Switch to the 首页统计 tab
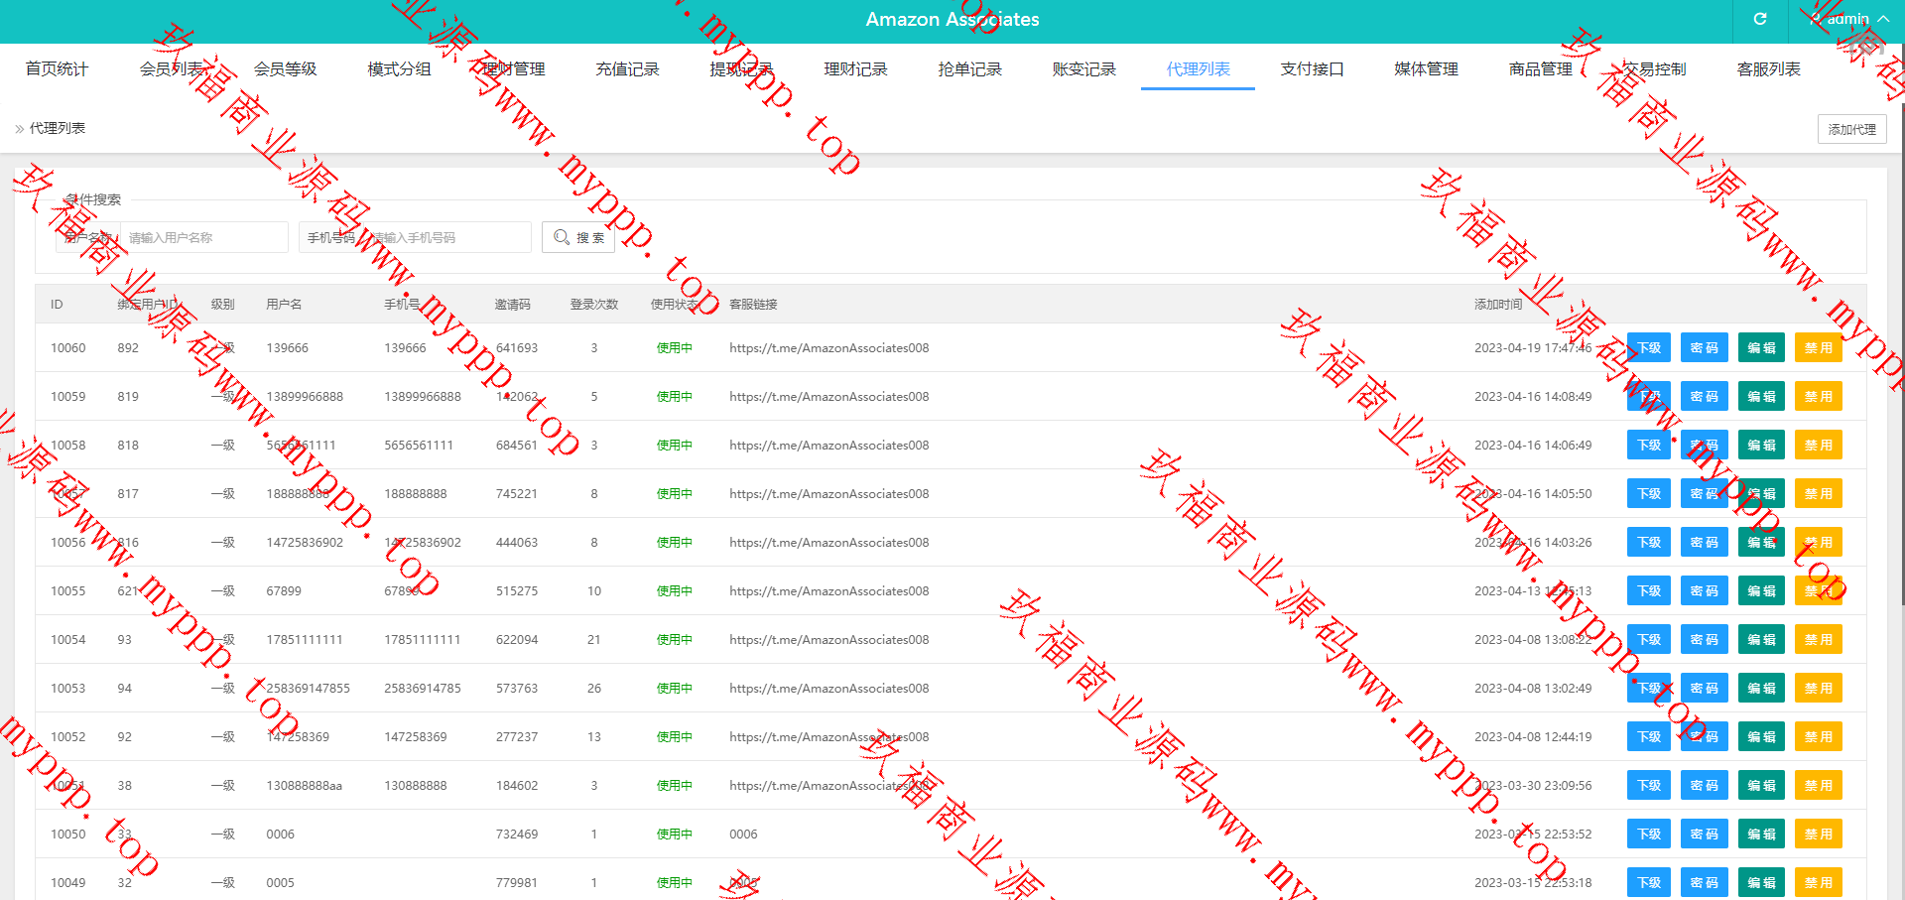The height and width of the screenshot is (900, 1905). coord(57,68)
